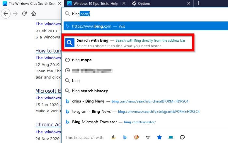The image size is (228, 143).
Task: Click Bing icon beside china Bing News
Action: point(67,101)
